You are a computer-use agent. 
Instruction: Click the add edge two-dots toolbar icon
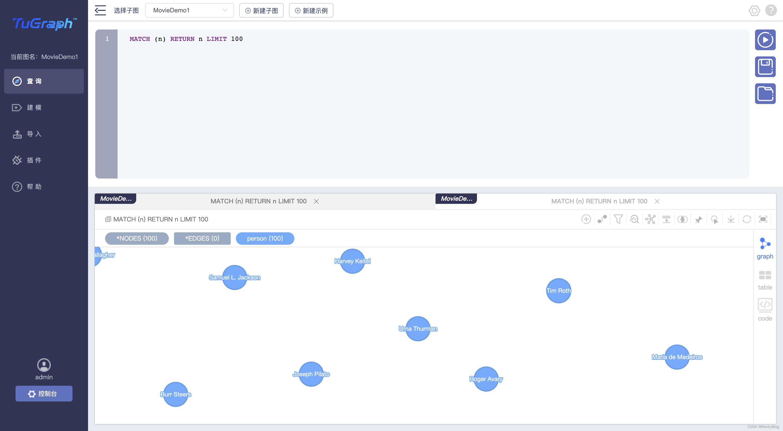pos(602,219)
